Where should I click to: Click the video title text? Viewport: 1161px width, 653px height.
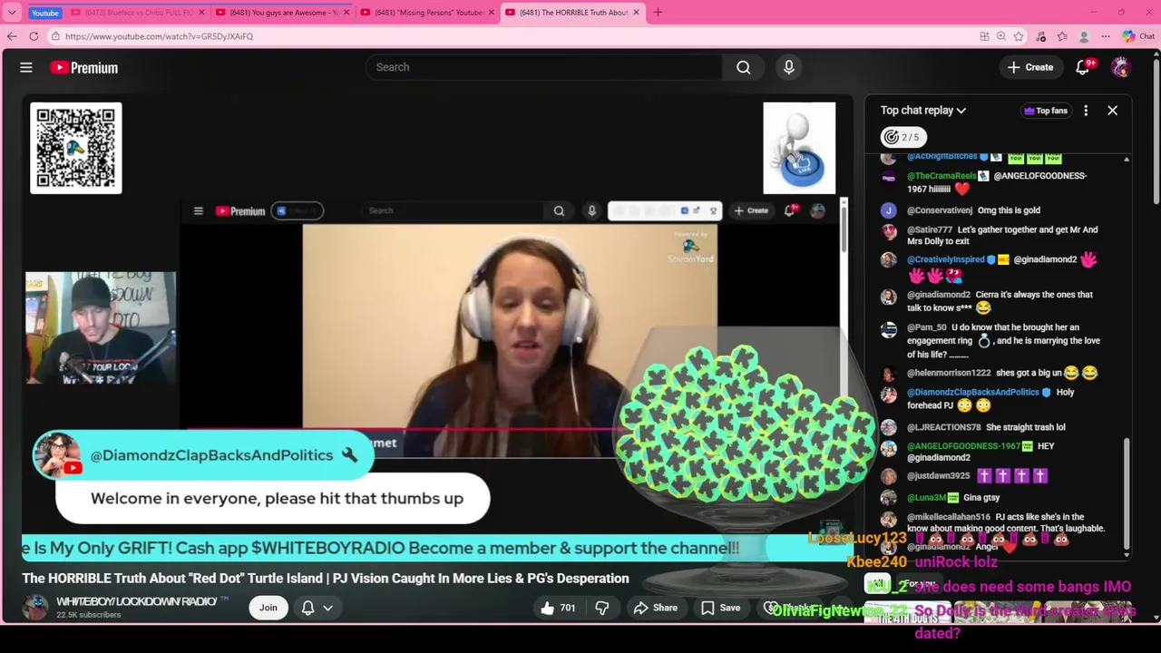coord(326,579)
